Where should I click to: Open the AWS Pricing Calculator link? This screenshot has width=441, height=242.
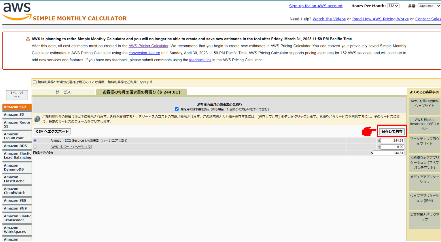tap(148, 46)
